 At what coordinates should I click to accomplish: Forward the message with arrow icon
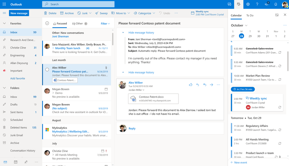[x=211, y=85]
